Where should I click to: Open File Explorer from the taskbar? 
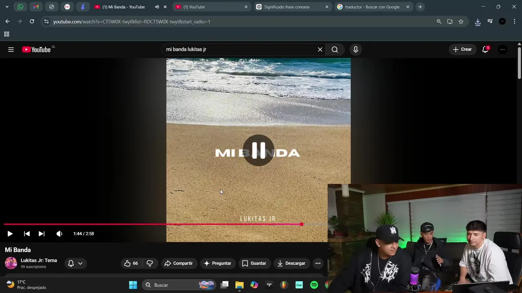(239, 285)
